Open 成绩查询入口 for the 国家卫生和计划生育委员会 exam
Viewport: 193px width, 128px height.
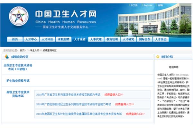(135, 114)
